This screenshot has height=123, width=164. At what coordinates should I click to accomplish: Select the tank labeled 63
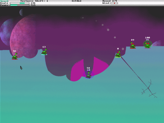pos(44,52)
